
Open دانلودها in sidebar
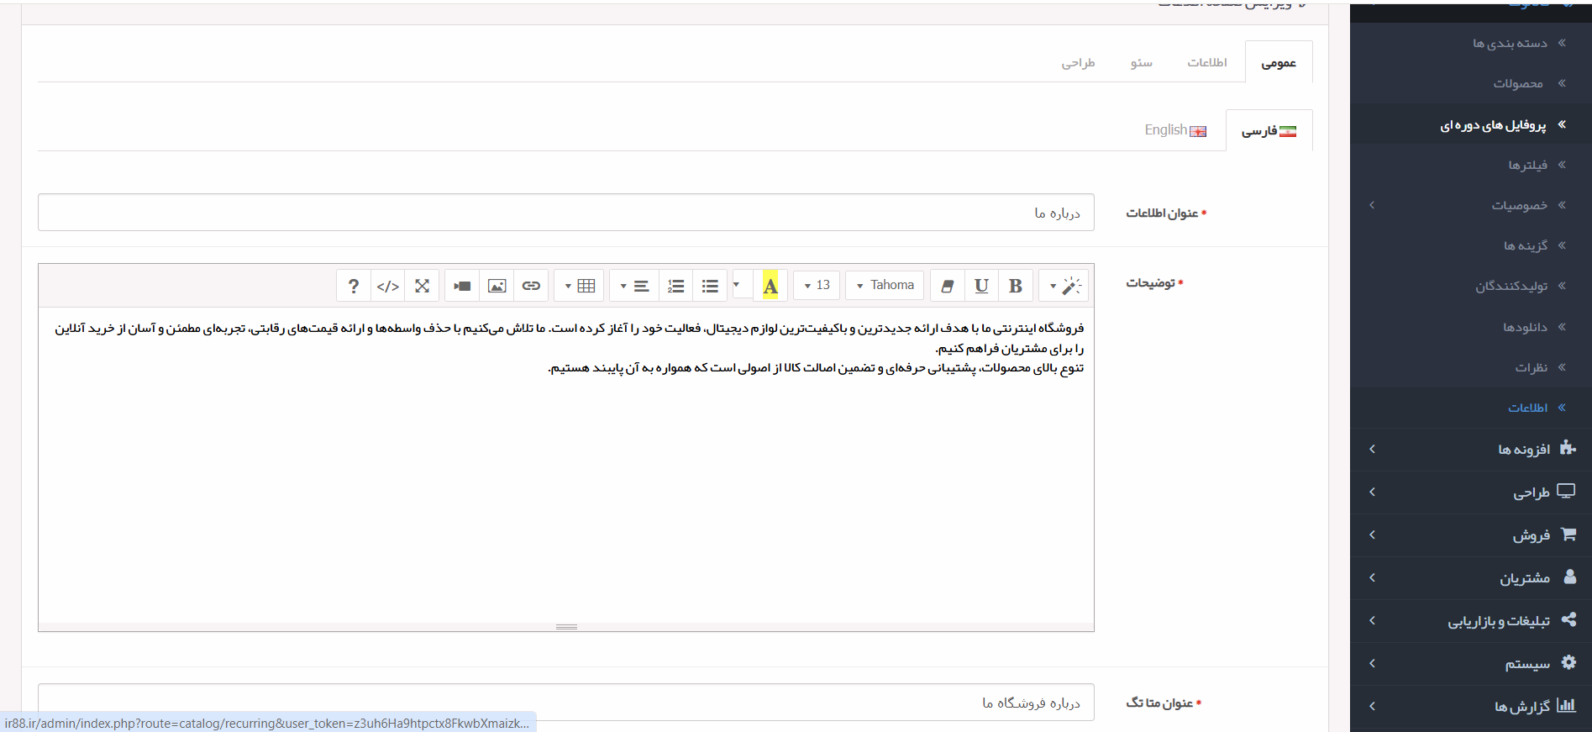[1471, 327]
